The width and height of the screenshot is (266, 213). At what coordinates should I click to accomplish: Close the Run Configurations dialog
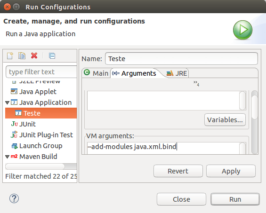click(x=182, y=199)
